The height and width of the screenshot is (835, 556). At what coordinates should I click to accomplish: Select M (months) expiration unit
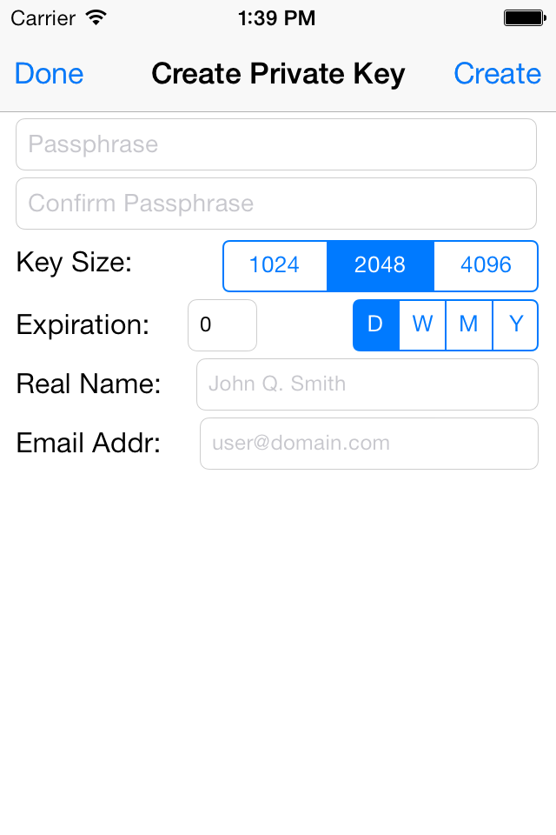[469, 325]
